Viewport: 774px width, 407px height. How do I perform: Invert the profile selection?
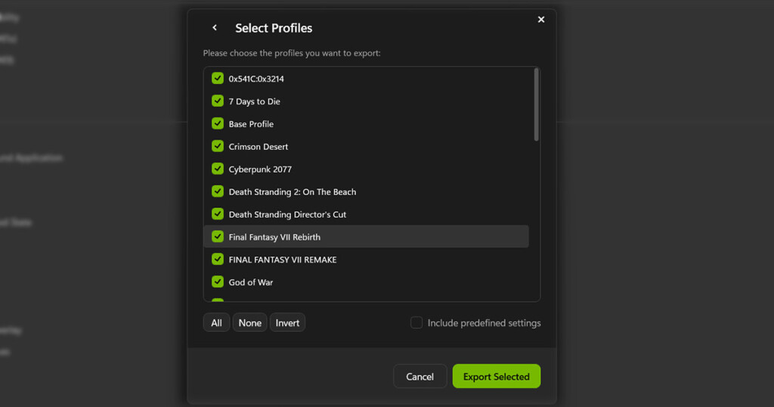[x=287, y=322]
